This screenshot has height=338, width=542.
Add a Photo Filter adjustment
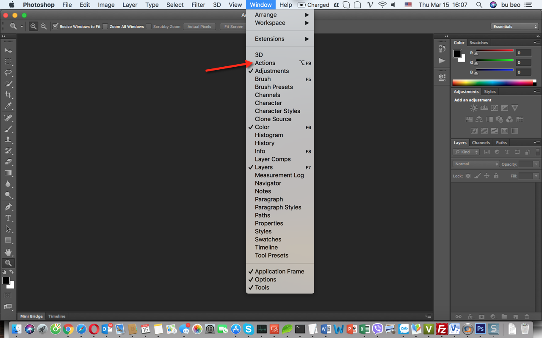pyautogui.click(x=499, y=120)
